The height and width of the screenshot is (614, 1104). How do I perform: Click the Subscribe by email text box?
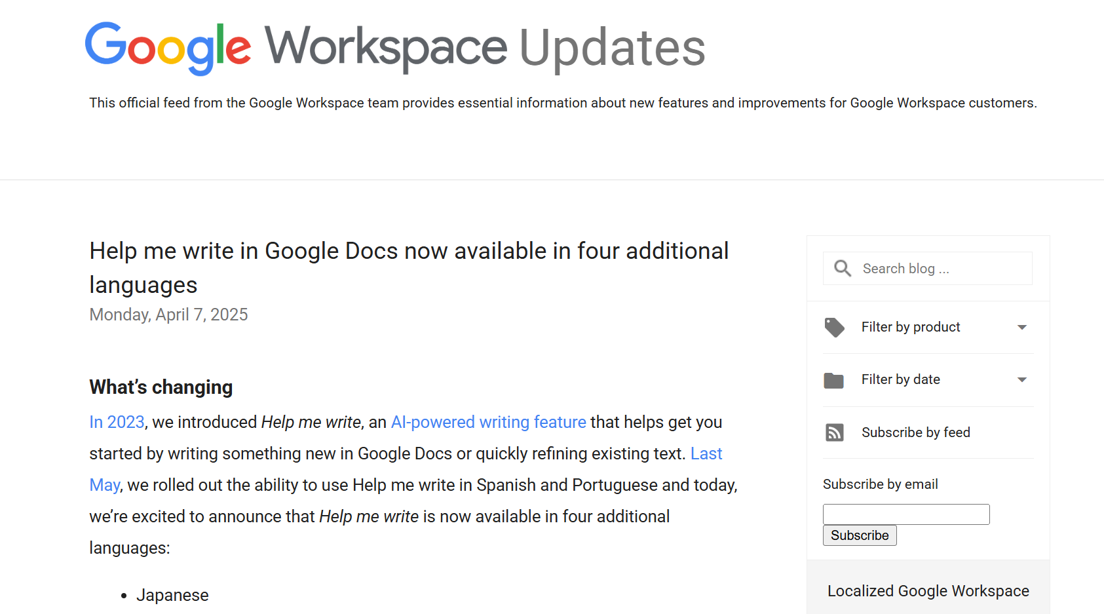tap(905, 514)
